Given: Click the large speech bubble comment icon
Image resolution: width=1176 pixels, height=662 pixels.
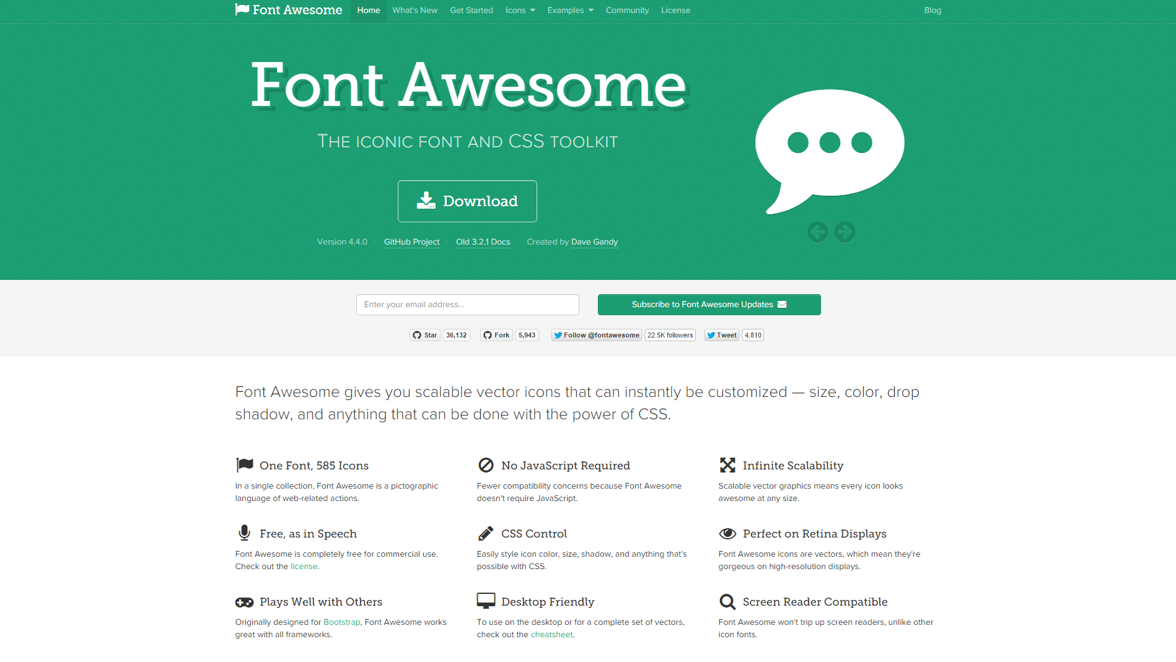Looking at the screenshot, I should click(x=830, y=152).
